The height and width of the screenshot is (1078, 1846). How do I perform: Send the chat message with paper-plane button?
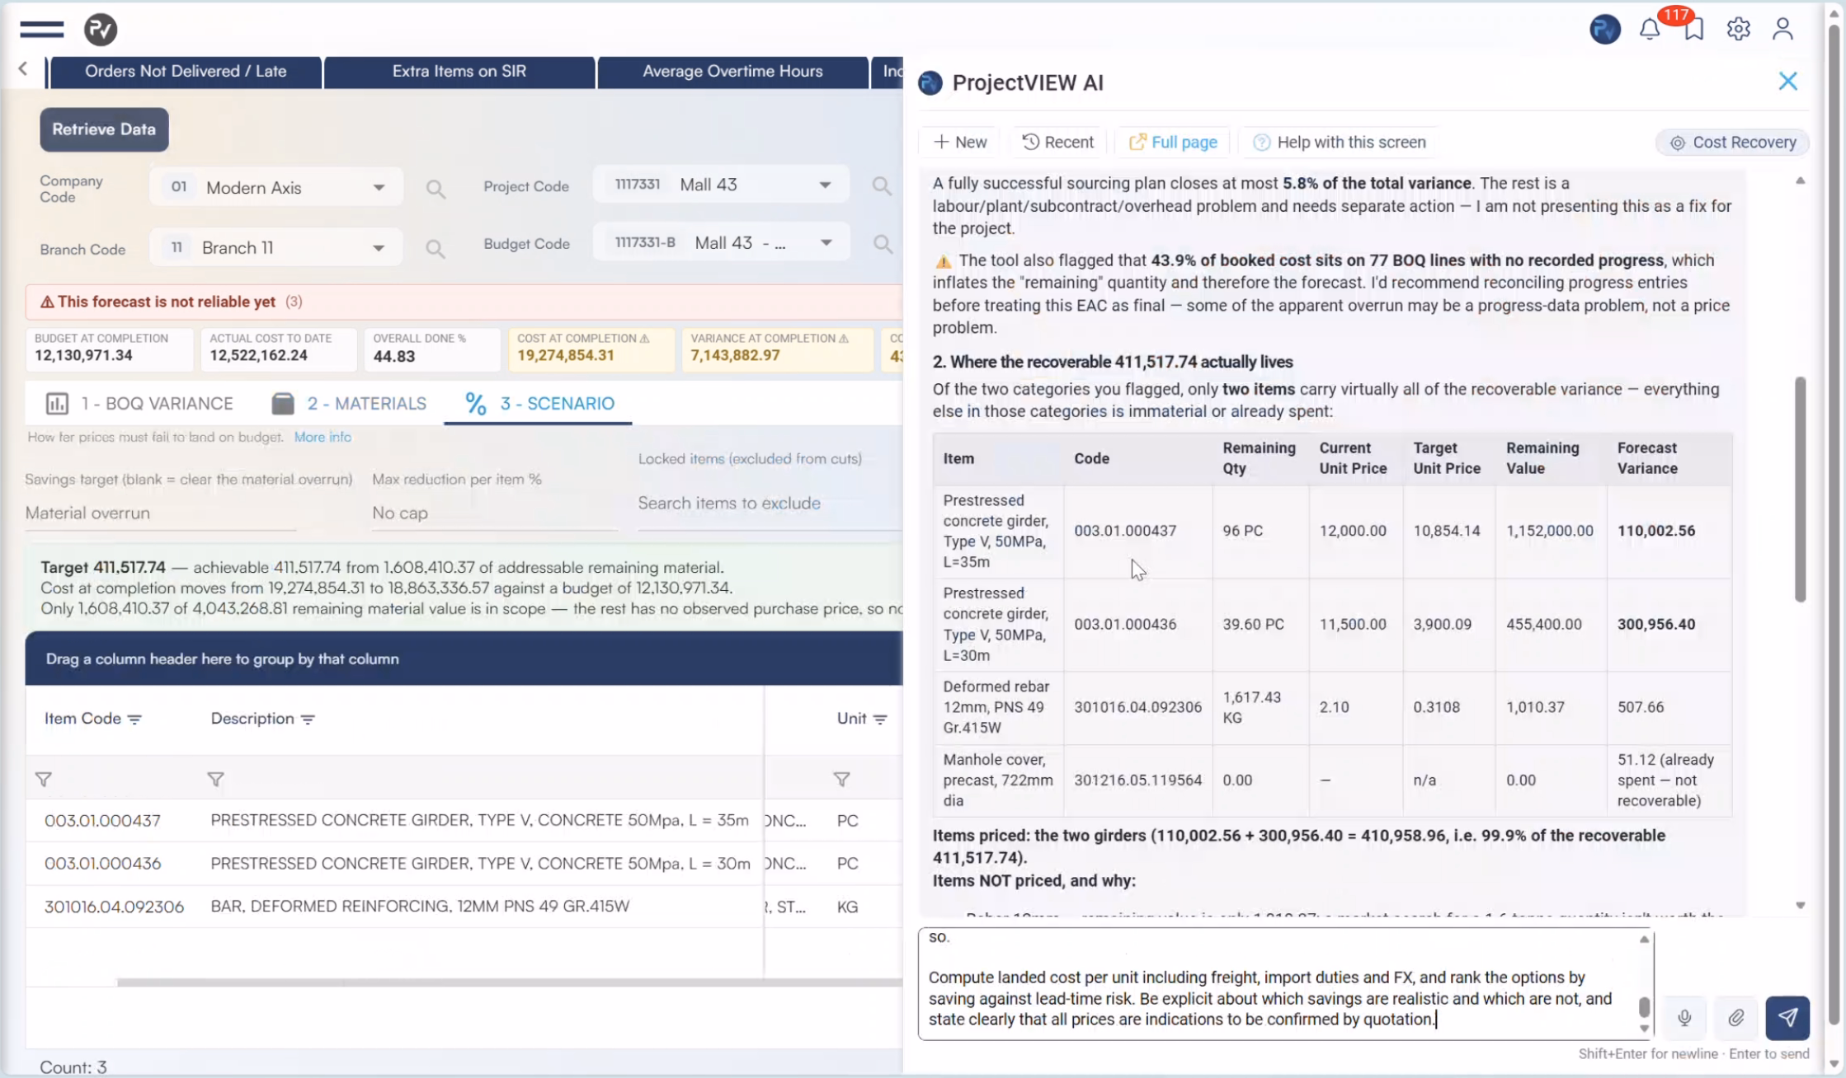(x=1787, y=1018)
